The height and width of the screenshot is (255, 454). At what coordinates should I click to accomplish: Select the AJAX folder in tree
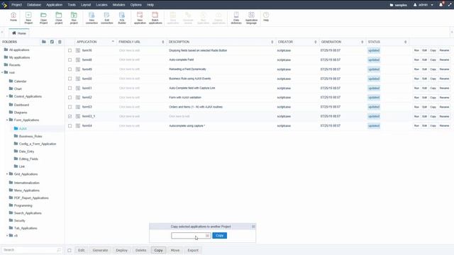click(x=23, y=129)
